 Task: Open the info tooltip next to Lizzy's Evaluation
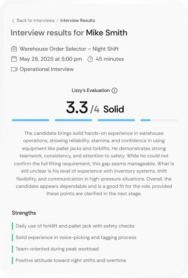click(114, 91)
